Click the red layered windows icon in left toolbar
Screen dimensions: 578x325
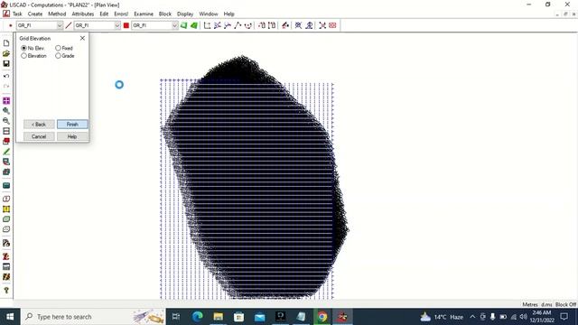[6, 142]
